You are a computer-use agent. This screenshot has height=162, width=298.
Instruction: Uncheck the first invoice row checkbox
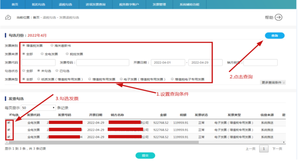[x=9, y=123]
